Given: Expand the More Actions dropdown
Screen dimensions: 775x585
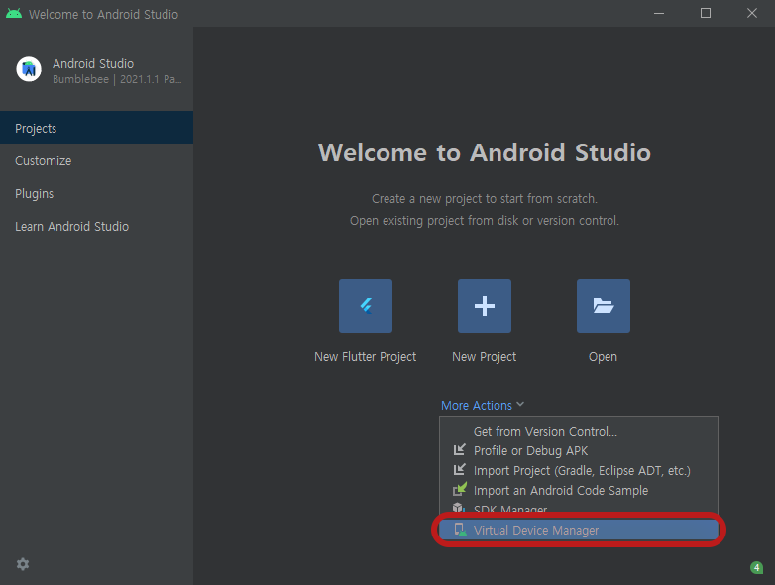Looking at the screenshot, I should point(483,405).
